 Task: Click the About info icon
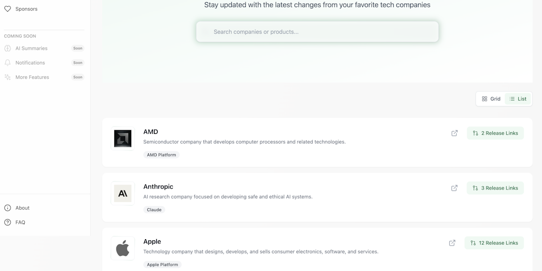point(7,208)
